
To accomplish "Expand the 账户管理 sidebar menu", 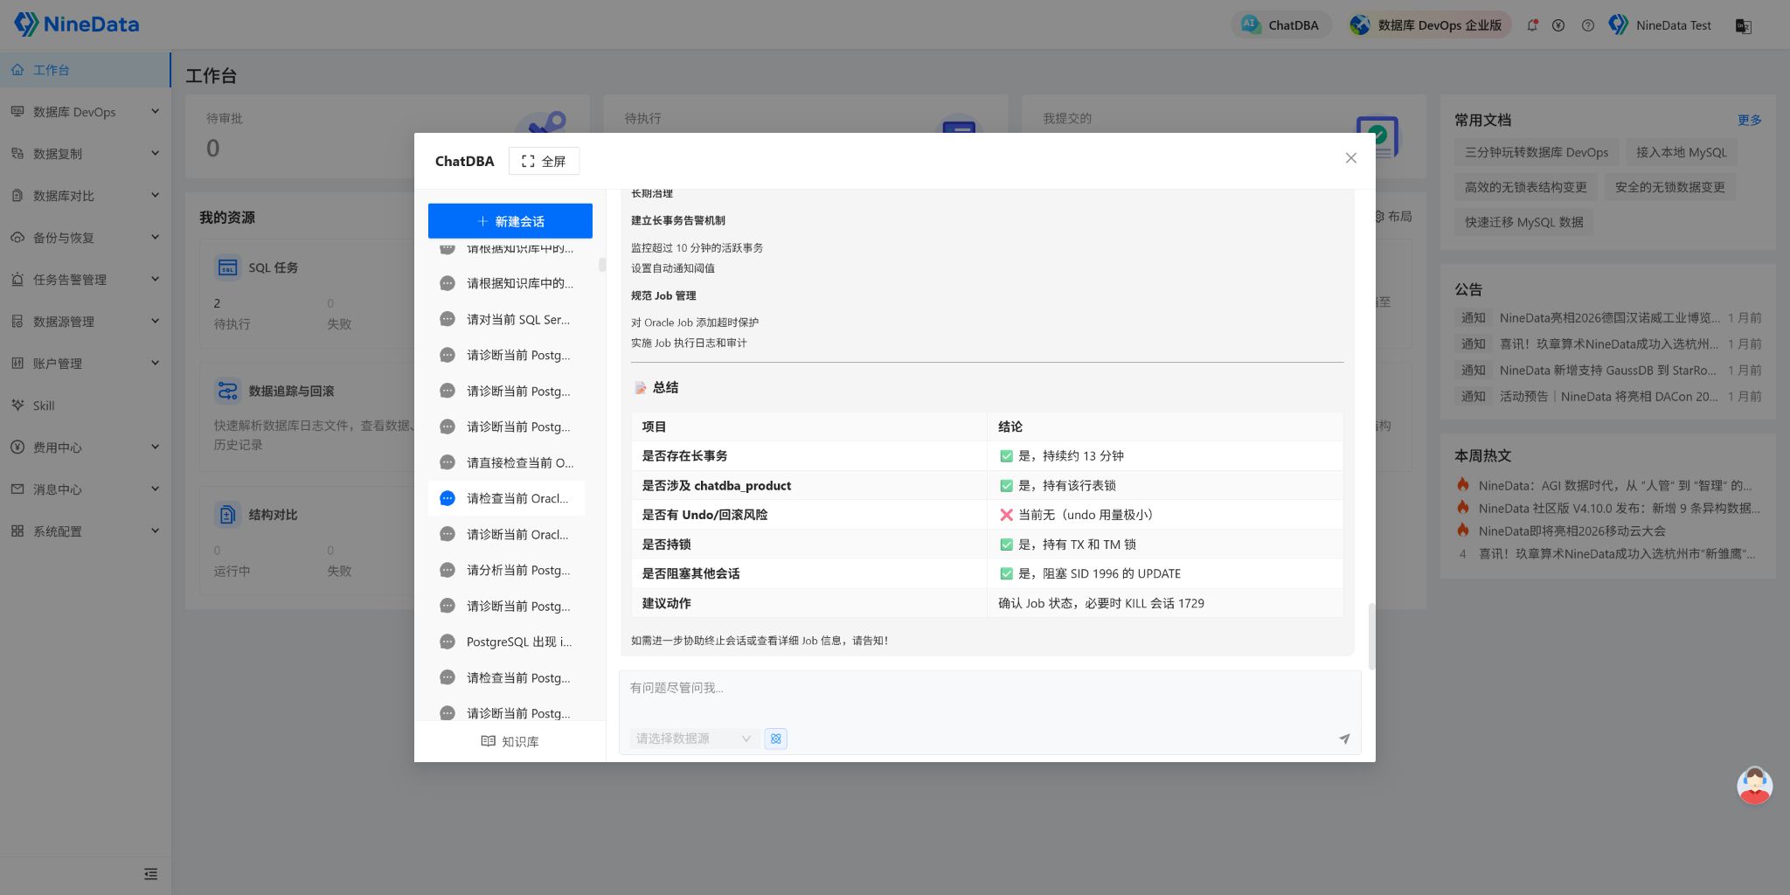I will (x=86, y=364).
